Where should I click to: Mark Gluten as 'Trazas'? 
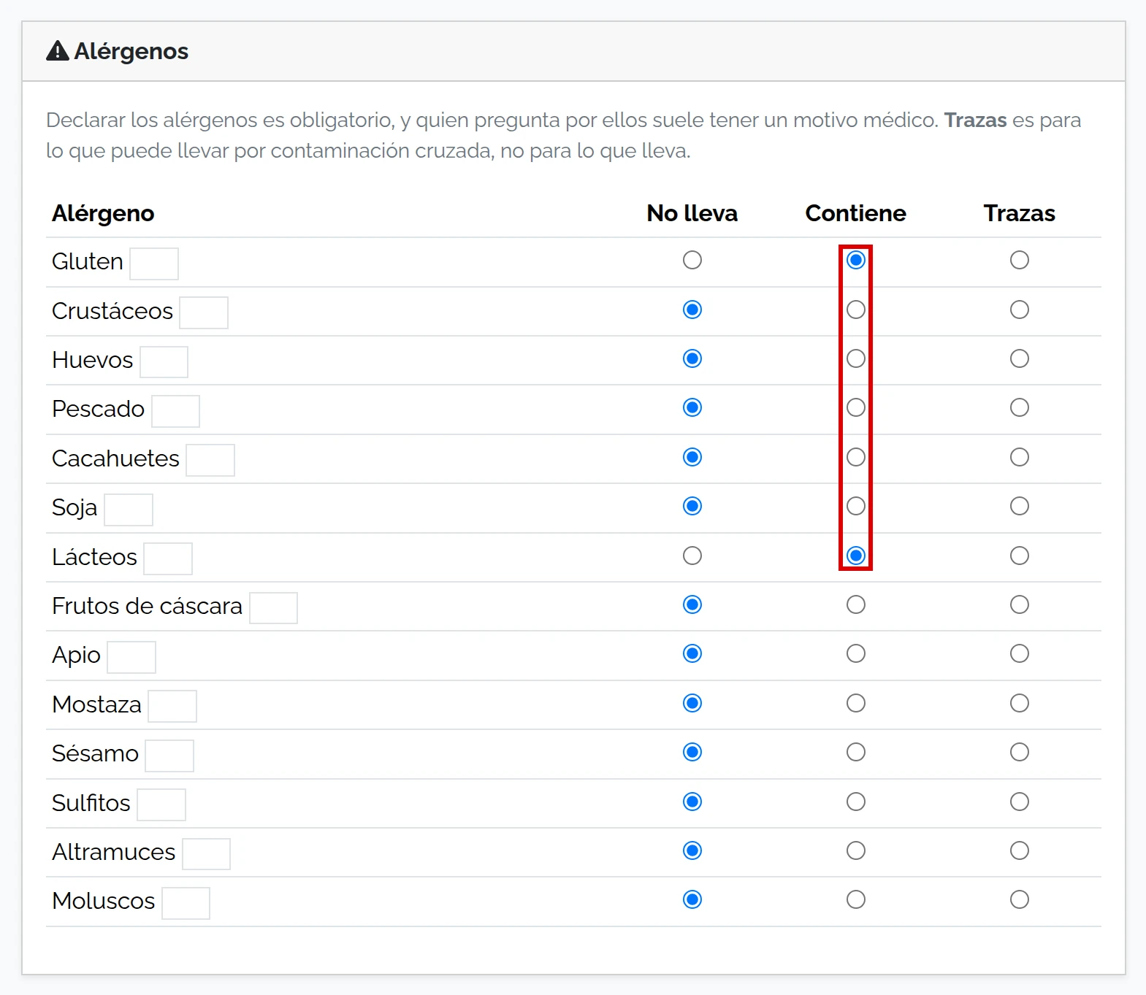[x=1020, y=261]
